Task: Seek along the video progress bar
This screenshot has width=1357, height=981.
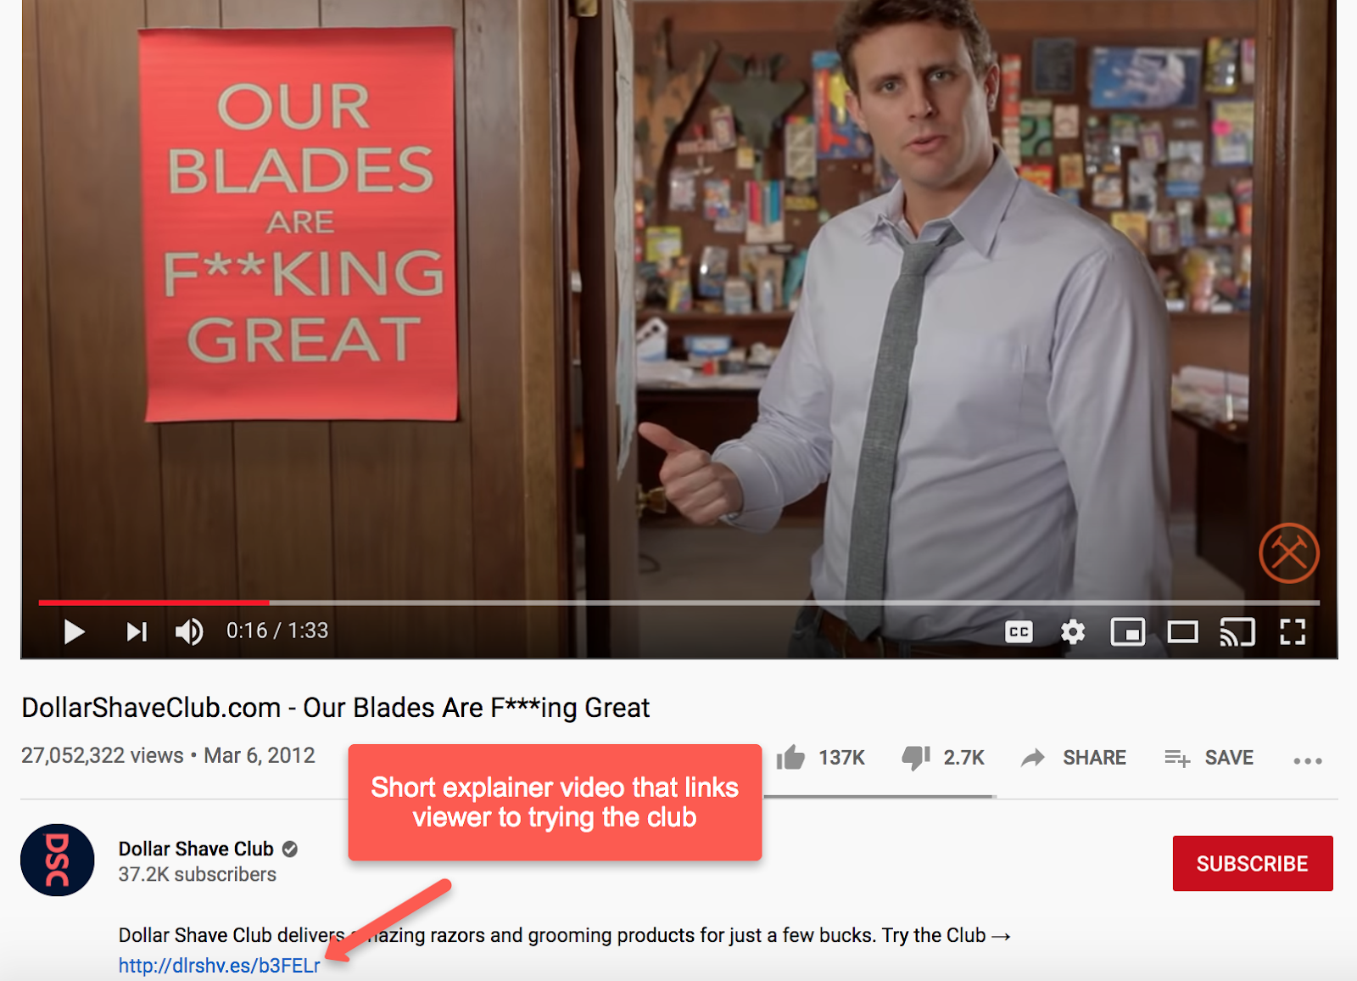Action: coord(678,603)
